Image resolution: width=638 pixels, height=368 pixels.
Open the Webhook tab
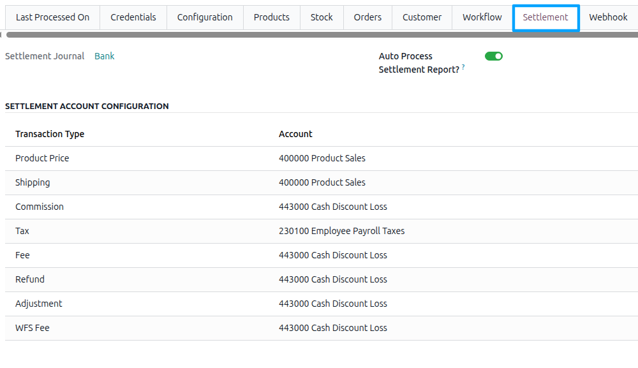pos(608,17)
